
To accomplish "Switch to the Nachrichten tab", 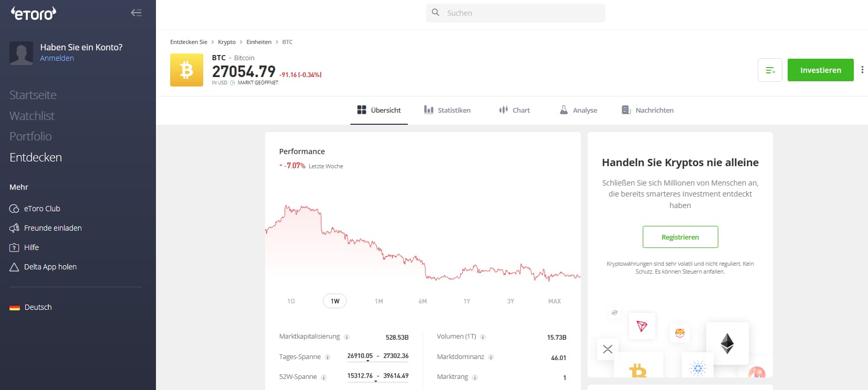I will coord(647,110).
